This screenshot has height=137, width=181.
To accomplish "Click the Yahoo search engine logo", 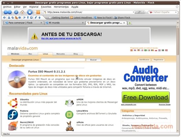I will [x=151, y=12].
